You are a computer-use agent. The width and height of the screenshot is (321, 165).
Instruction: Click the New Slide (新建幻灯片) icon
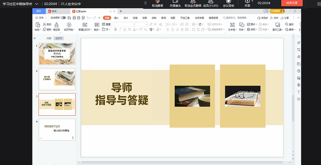[x=85, y=24]
